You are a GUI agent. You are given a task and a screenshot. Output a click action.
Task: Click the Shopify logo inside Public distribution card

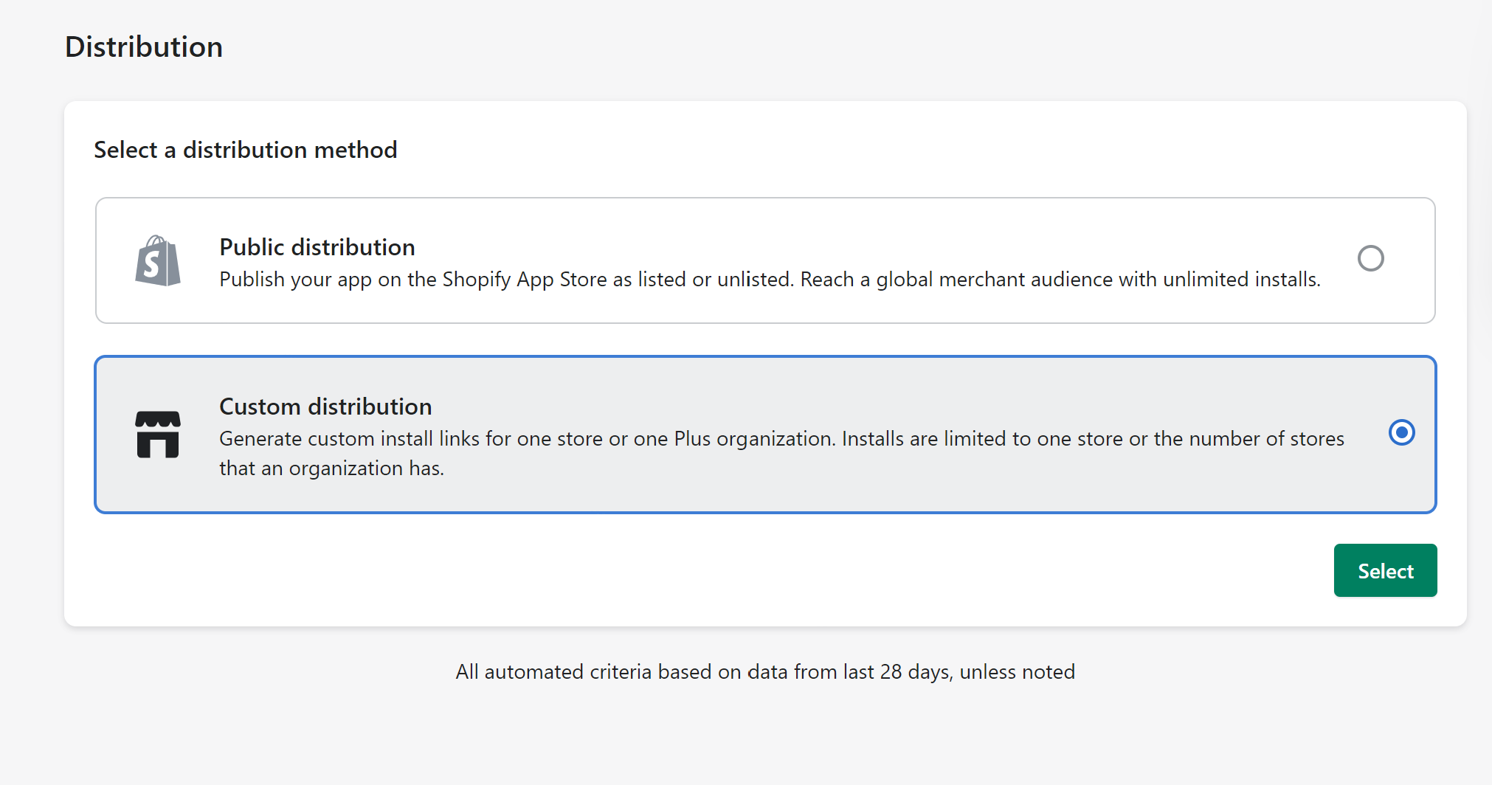coord(156,260)
